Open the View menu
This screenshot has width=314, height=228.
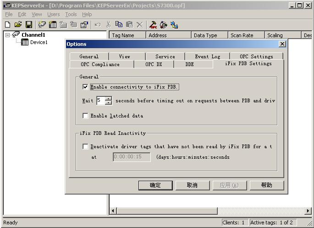tap(37, 14)
